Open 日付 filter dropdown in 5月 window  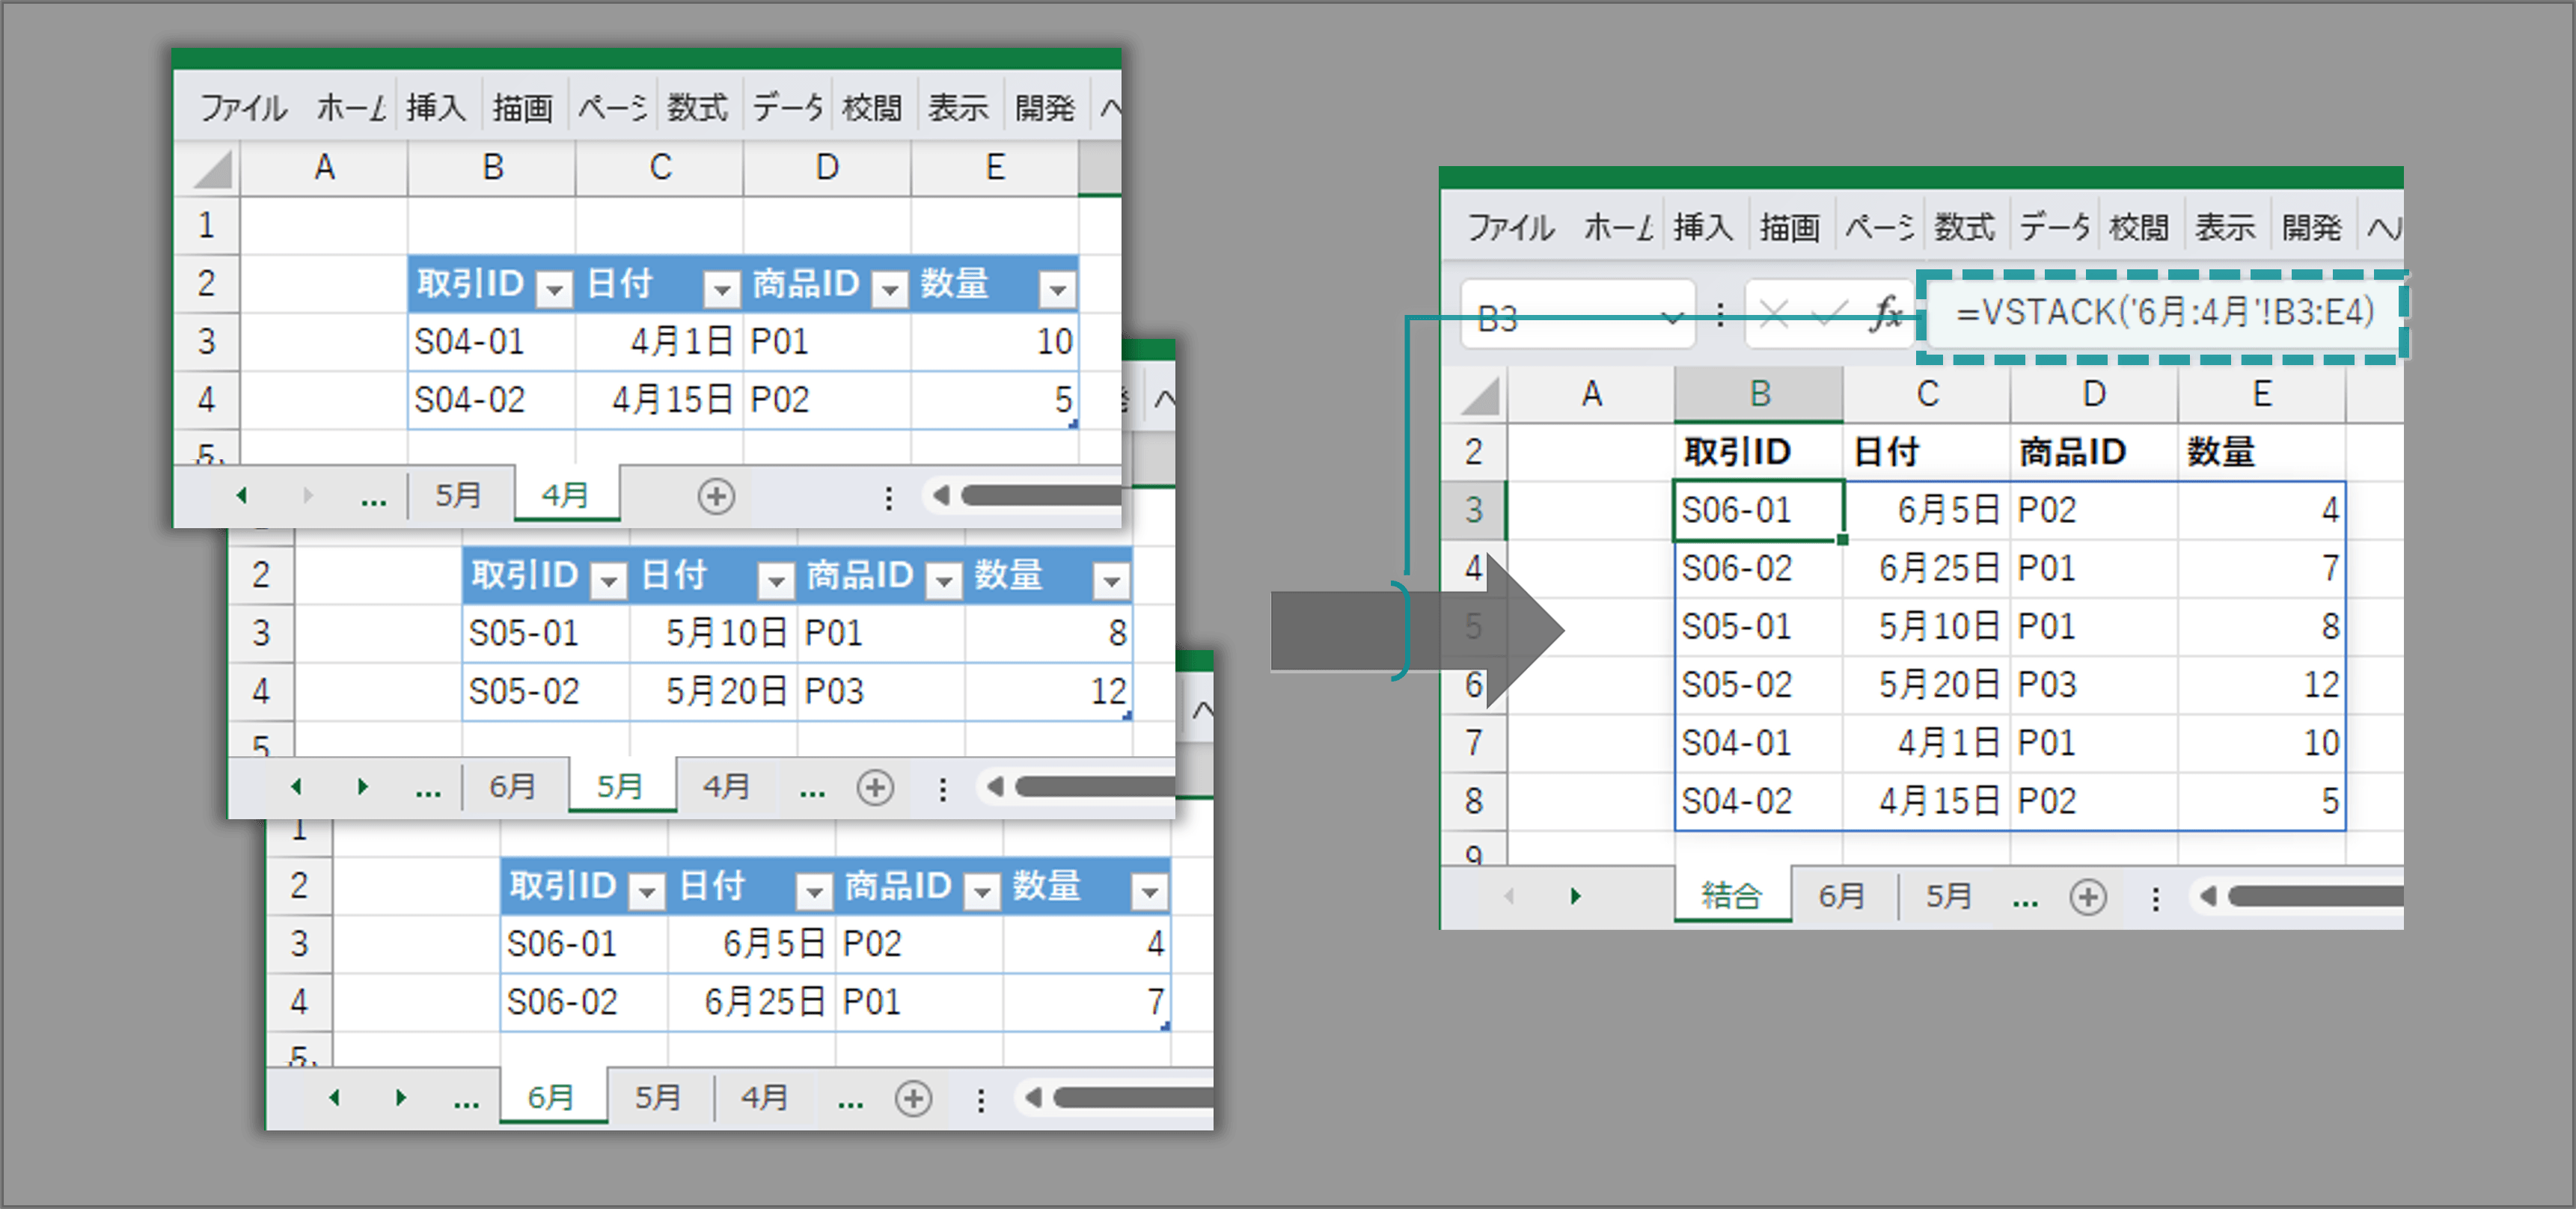[776, 580]
